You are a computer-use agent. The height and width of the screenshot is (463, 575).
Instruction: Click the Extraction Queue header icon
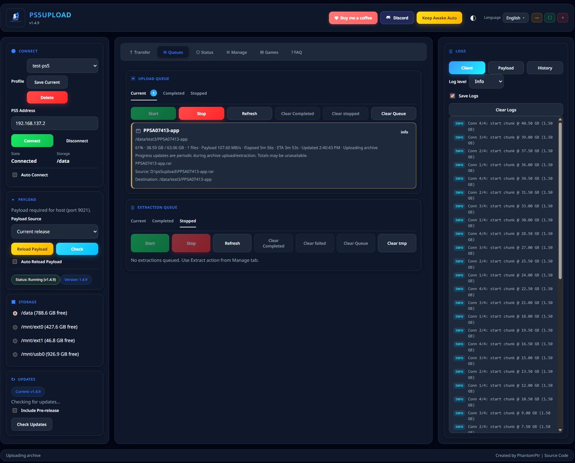click(x=133, y=207)
